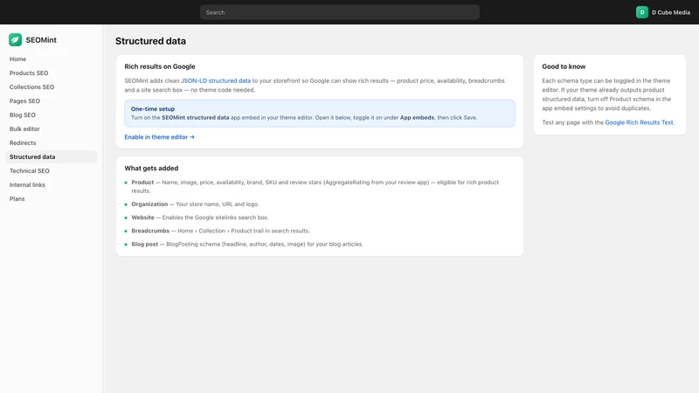This screenshot has width=699, height=393.
Task: Click Enable in theme editor link
Action: point(159,137)
